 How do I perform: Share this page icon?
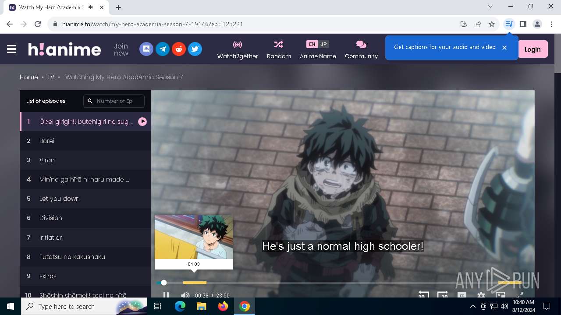pos(478,24)
